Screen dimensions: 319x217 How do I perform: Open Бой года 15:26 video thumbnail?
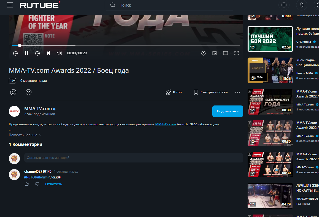[x=270, y=70]
